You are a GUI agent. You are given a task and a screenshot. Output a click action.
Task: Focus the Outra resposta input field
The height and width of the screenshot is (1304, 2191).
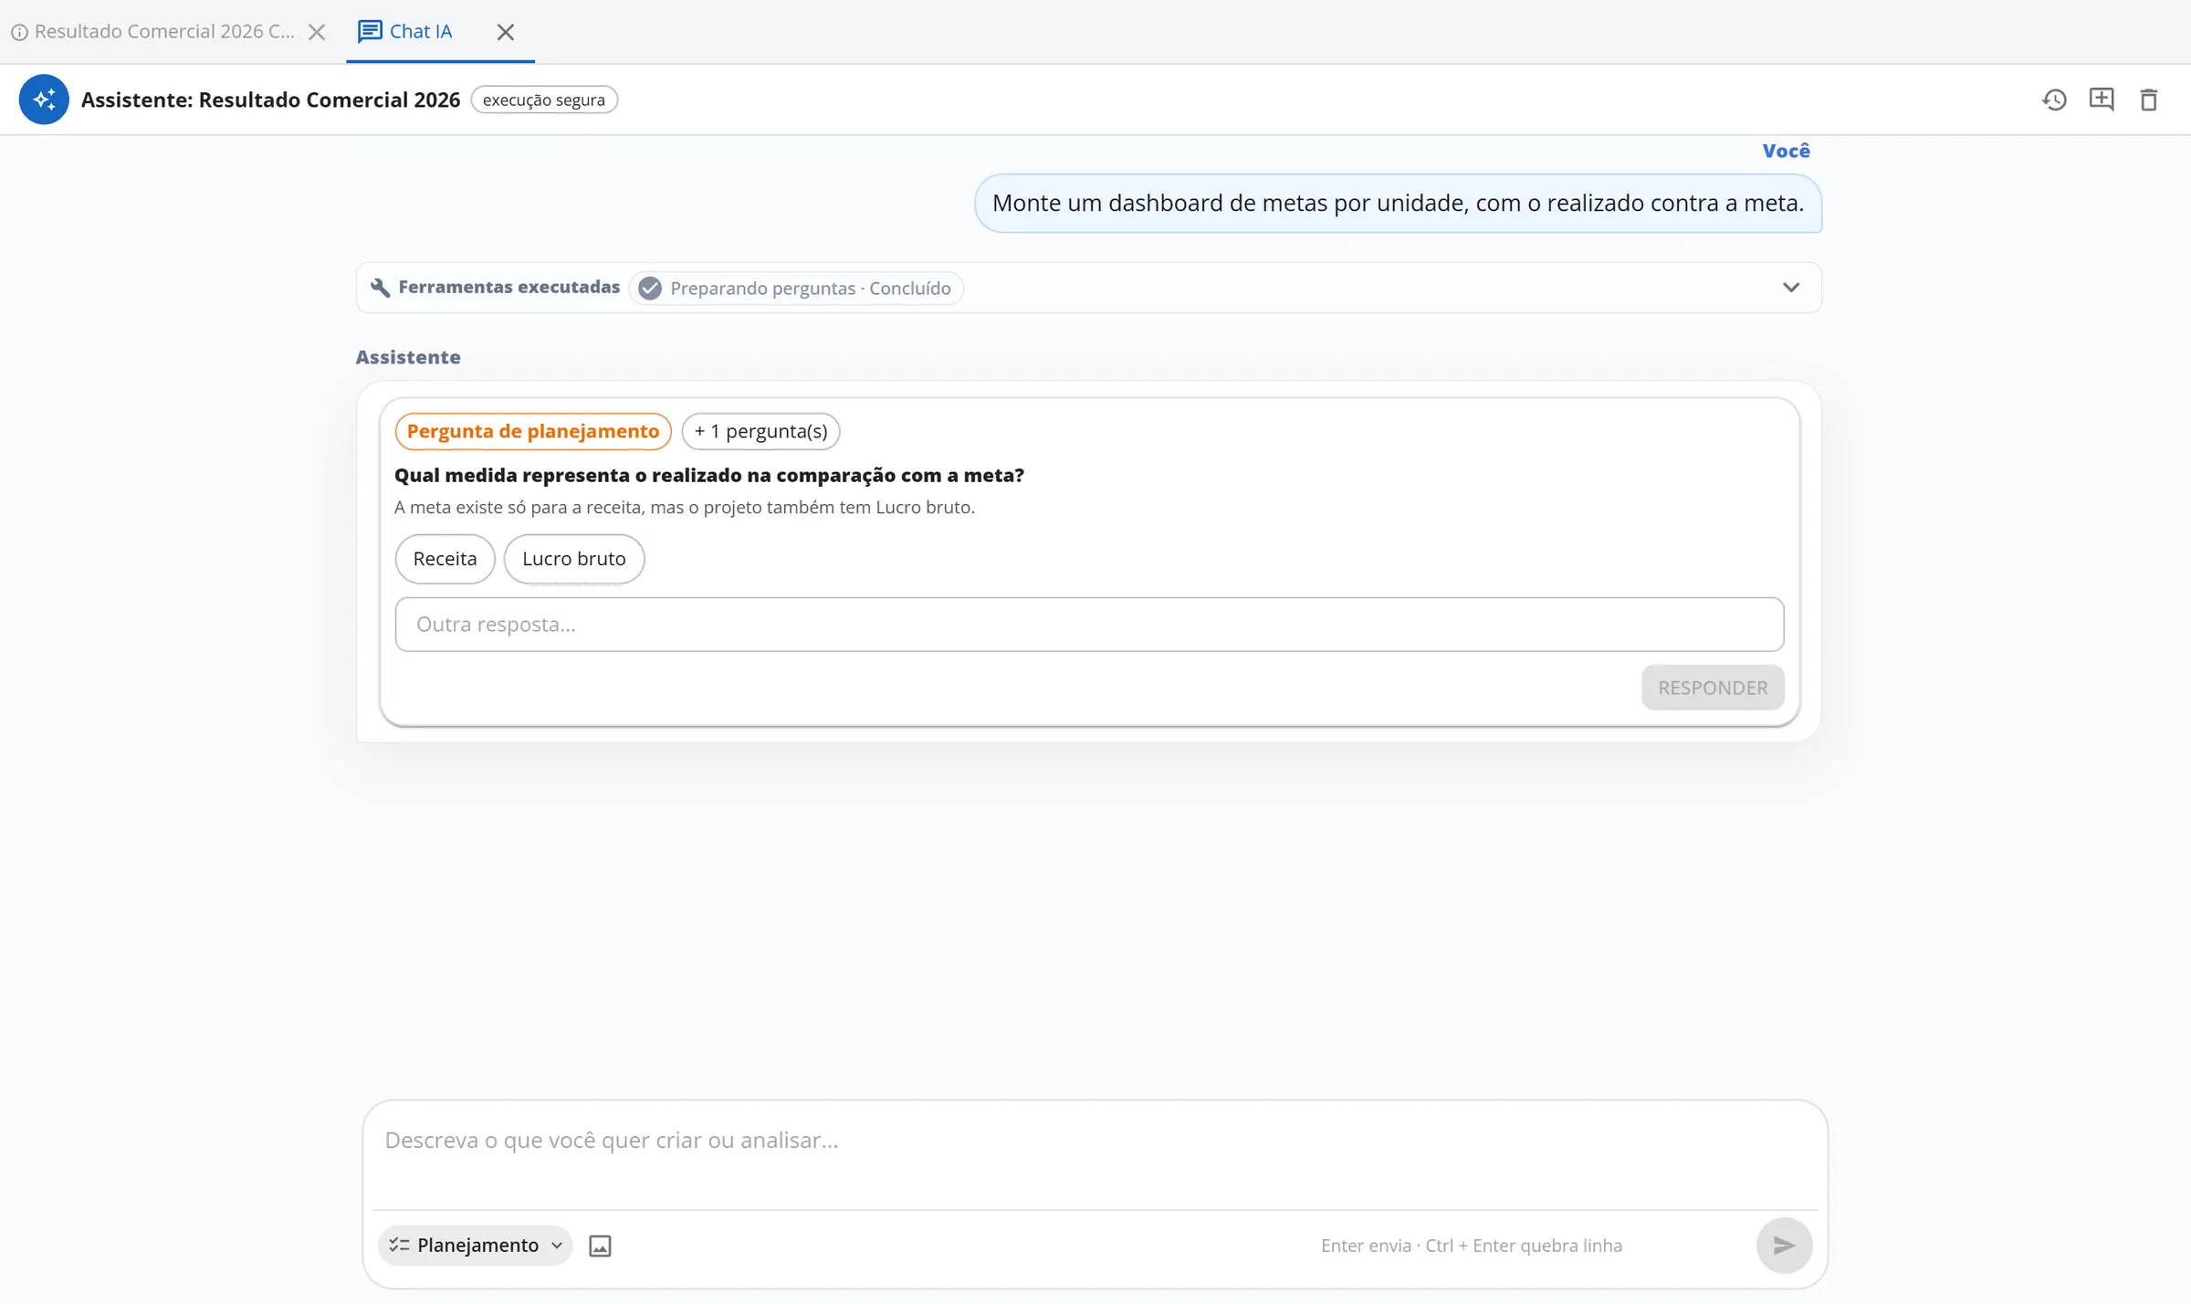click(x=1089, y=625)
